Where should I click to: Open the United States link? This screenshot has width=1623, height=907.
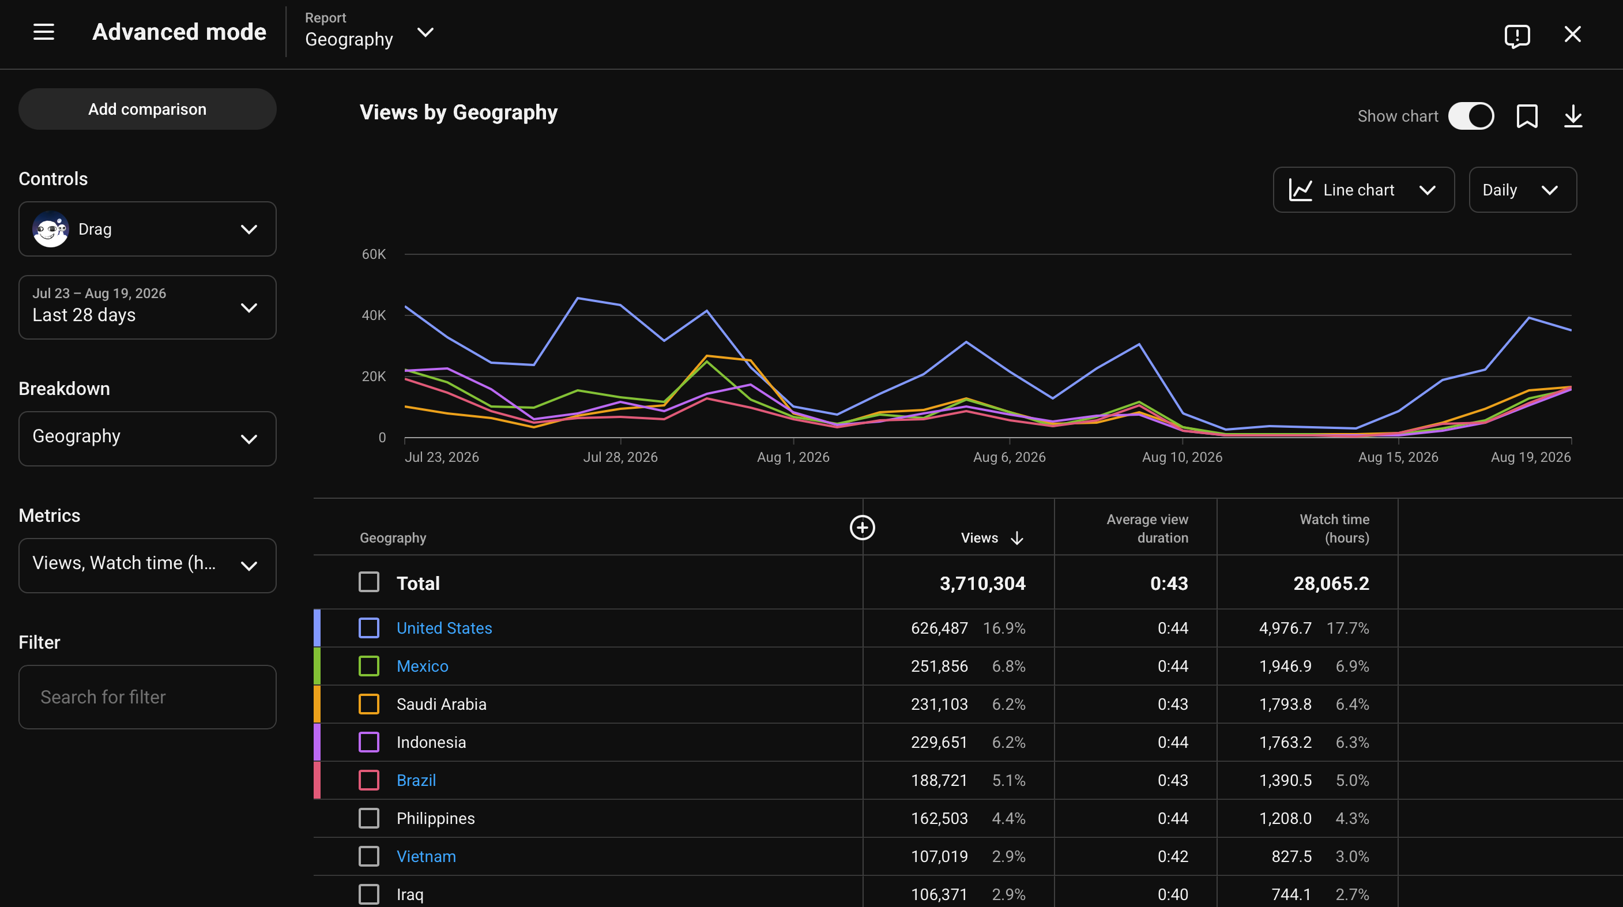click(444, 628)
